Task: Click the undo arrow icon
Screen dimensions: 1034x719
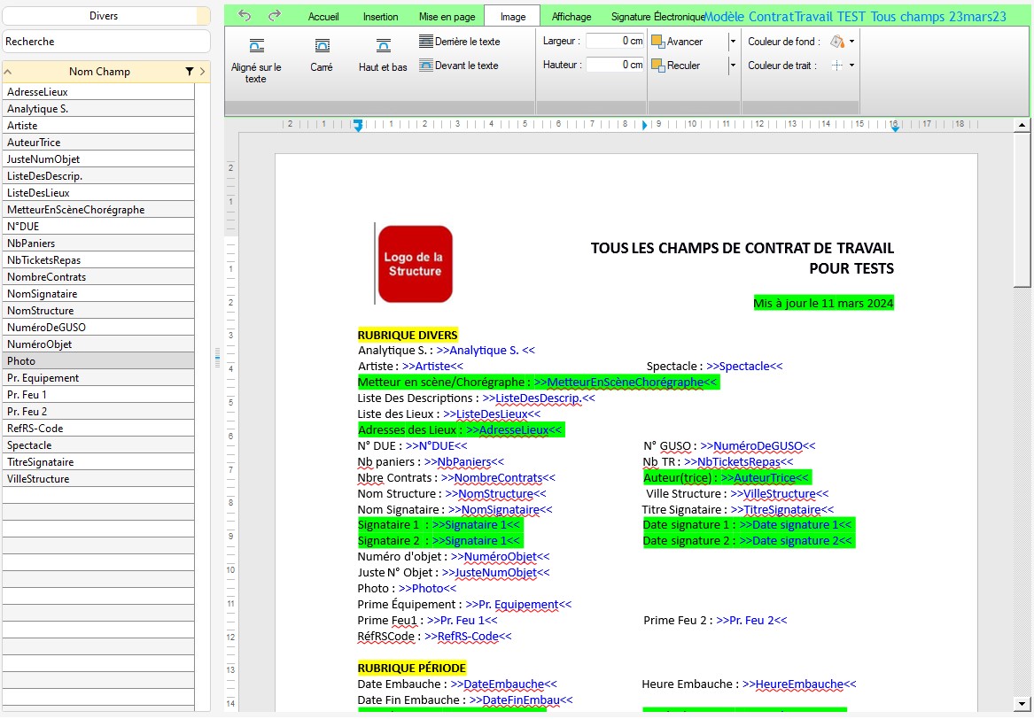Action: (245, 16)
